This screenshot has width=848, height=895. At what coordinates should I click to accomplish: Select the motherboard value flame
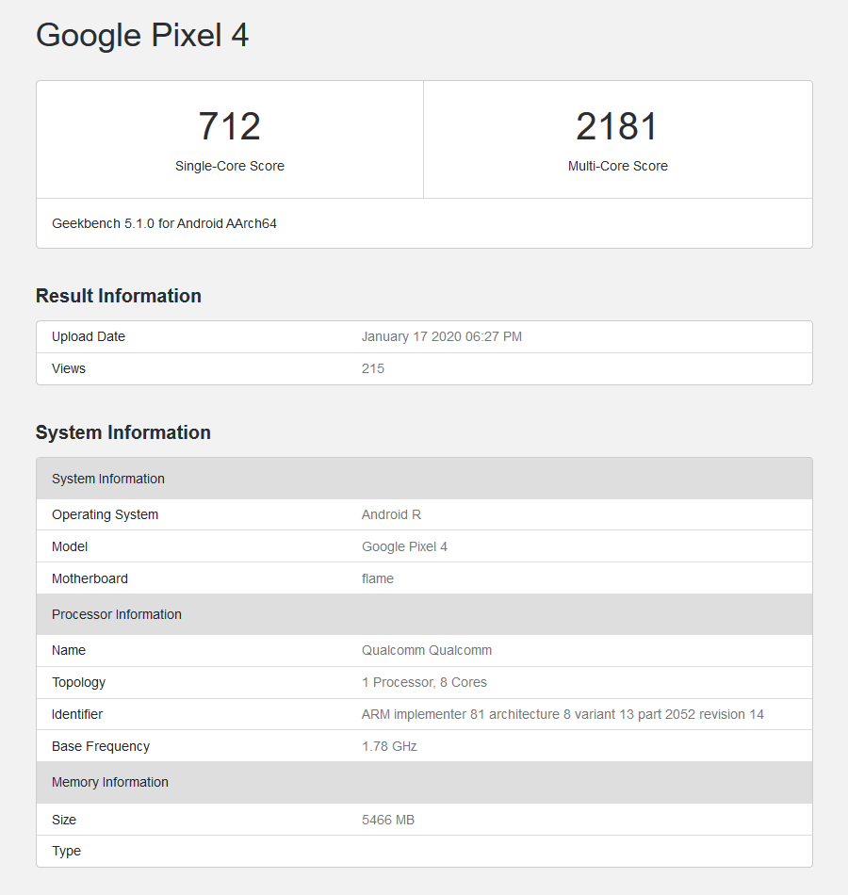pos(377,578)
